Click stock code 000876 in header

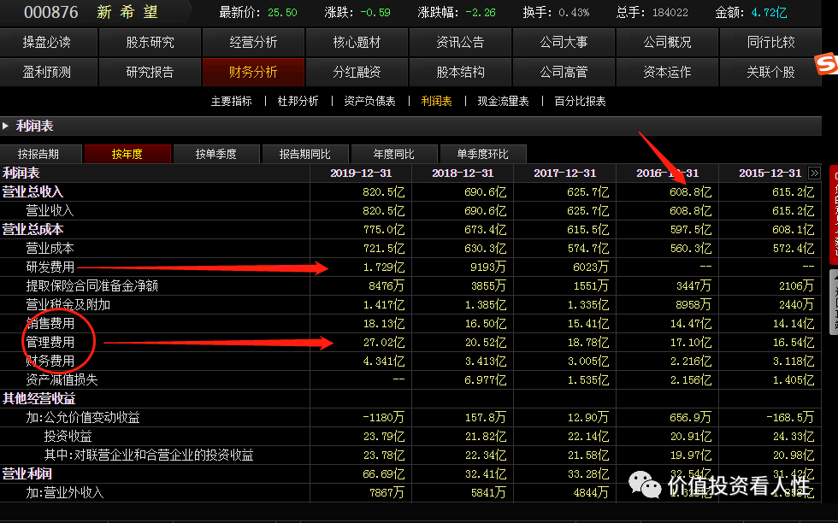tap(51, 12)
